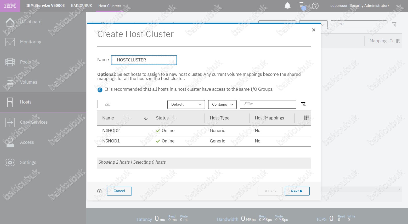Screen dimensions: 408x224
Task: Click the Next button
Action: pyautogui.click(x=297, y=191)
